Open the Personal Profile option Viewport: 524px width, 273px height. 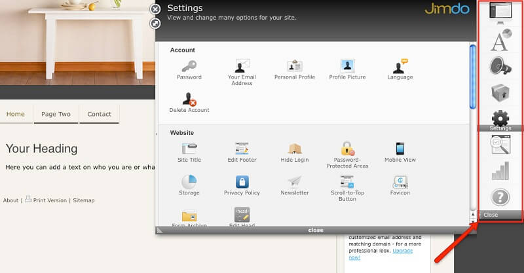(294, 70)
